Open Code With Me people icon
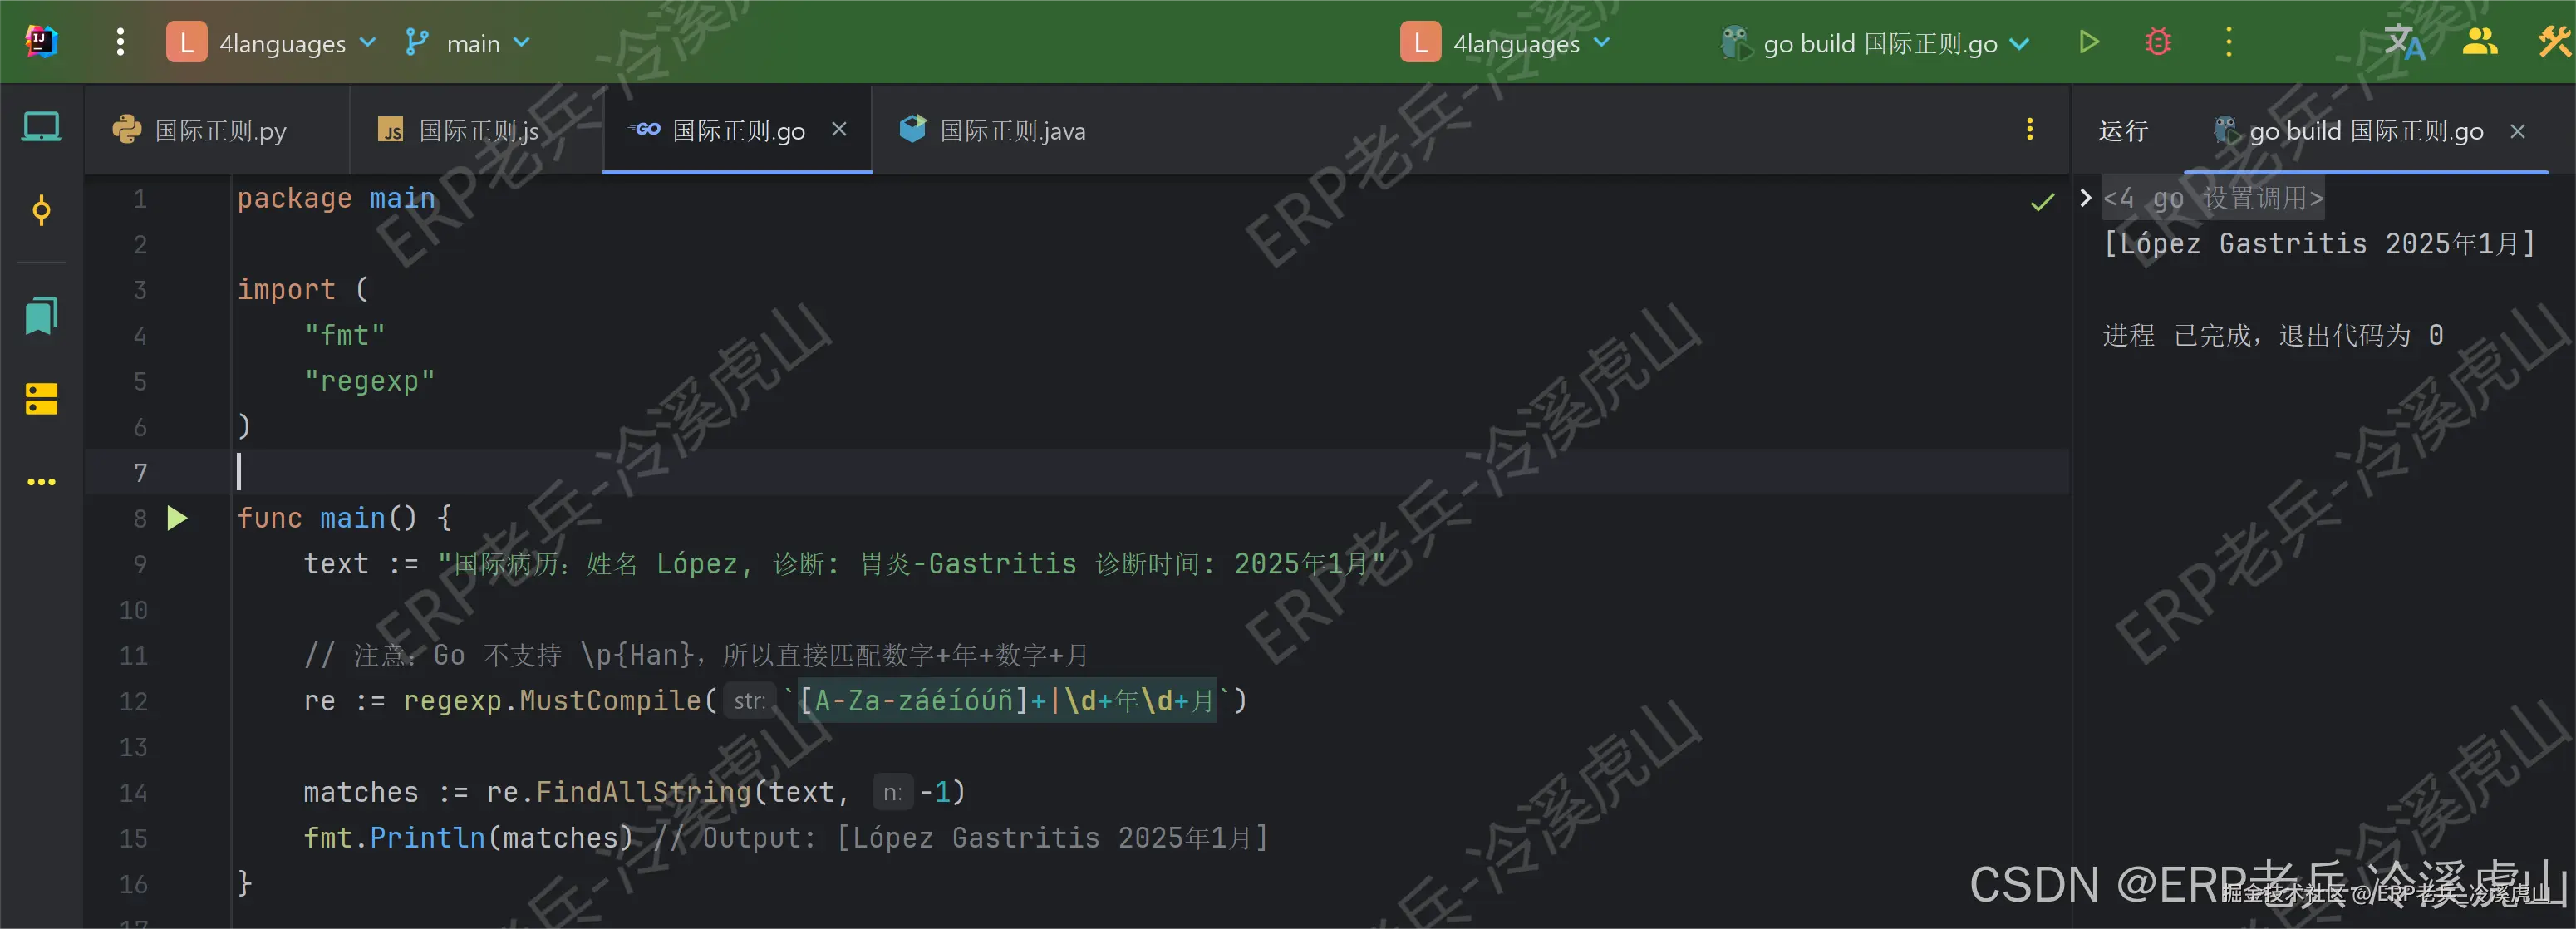This screenshot has height=929, width=2576. 2479,42
